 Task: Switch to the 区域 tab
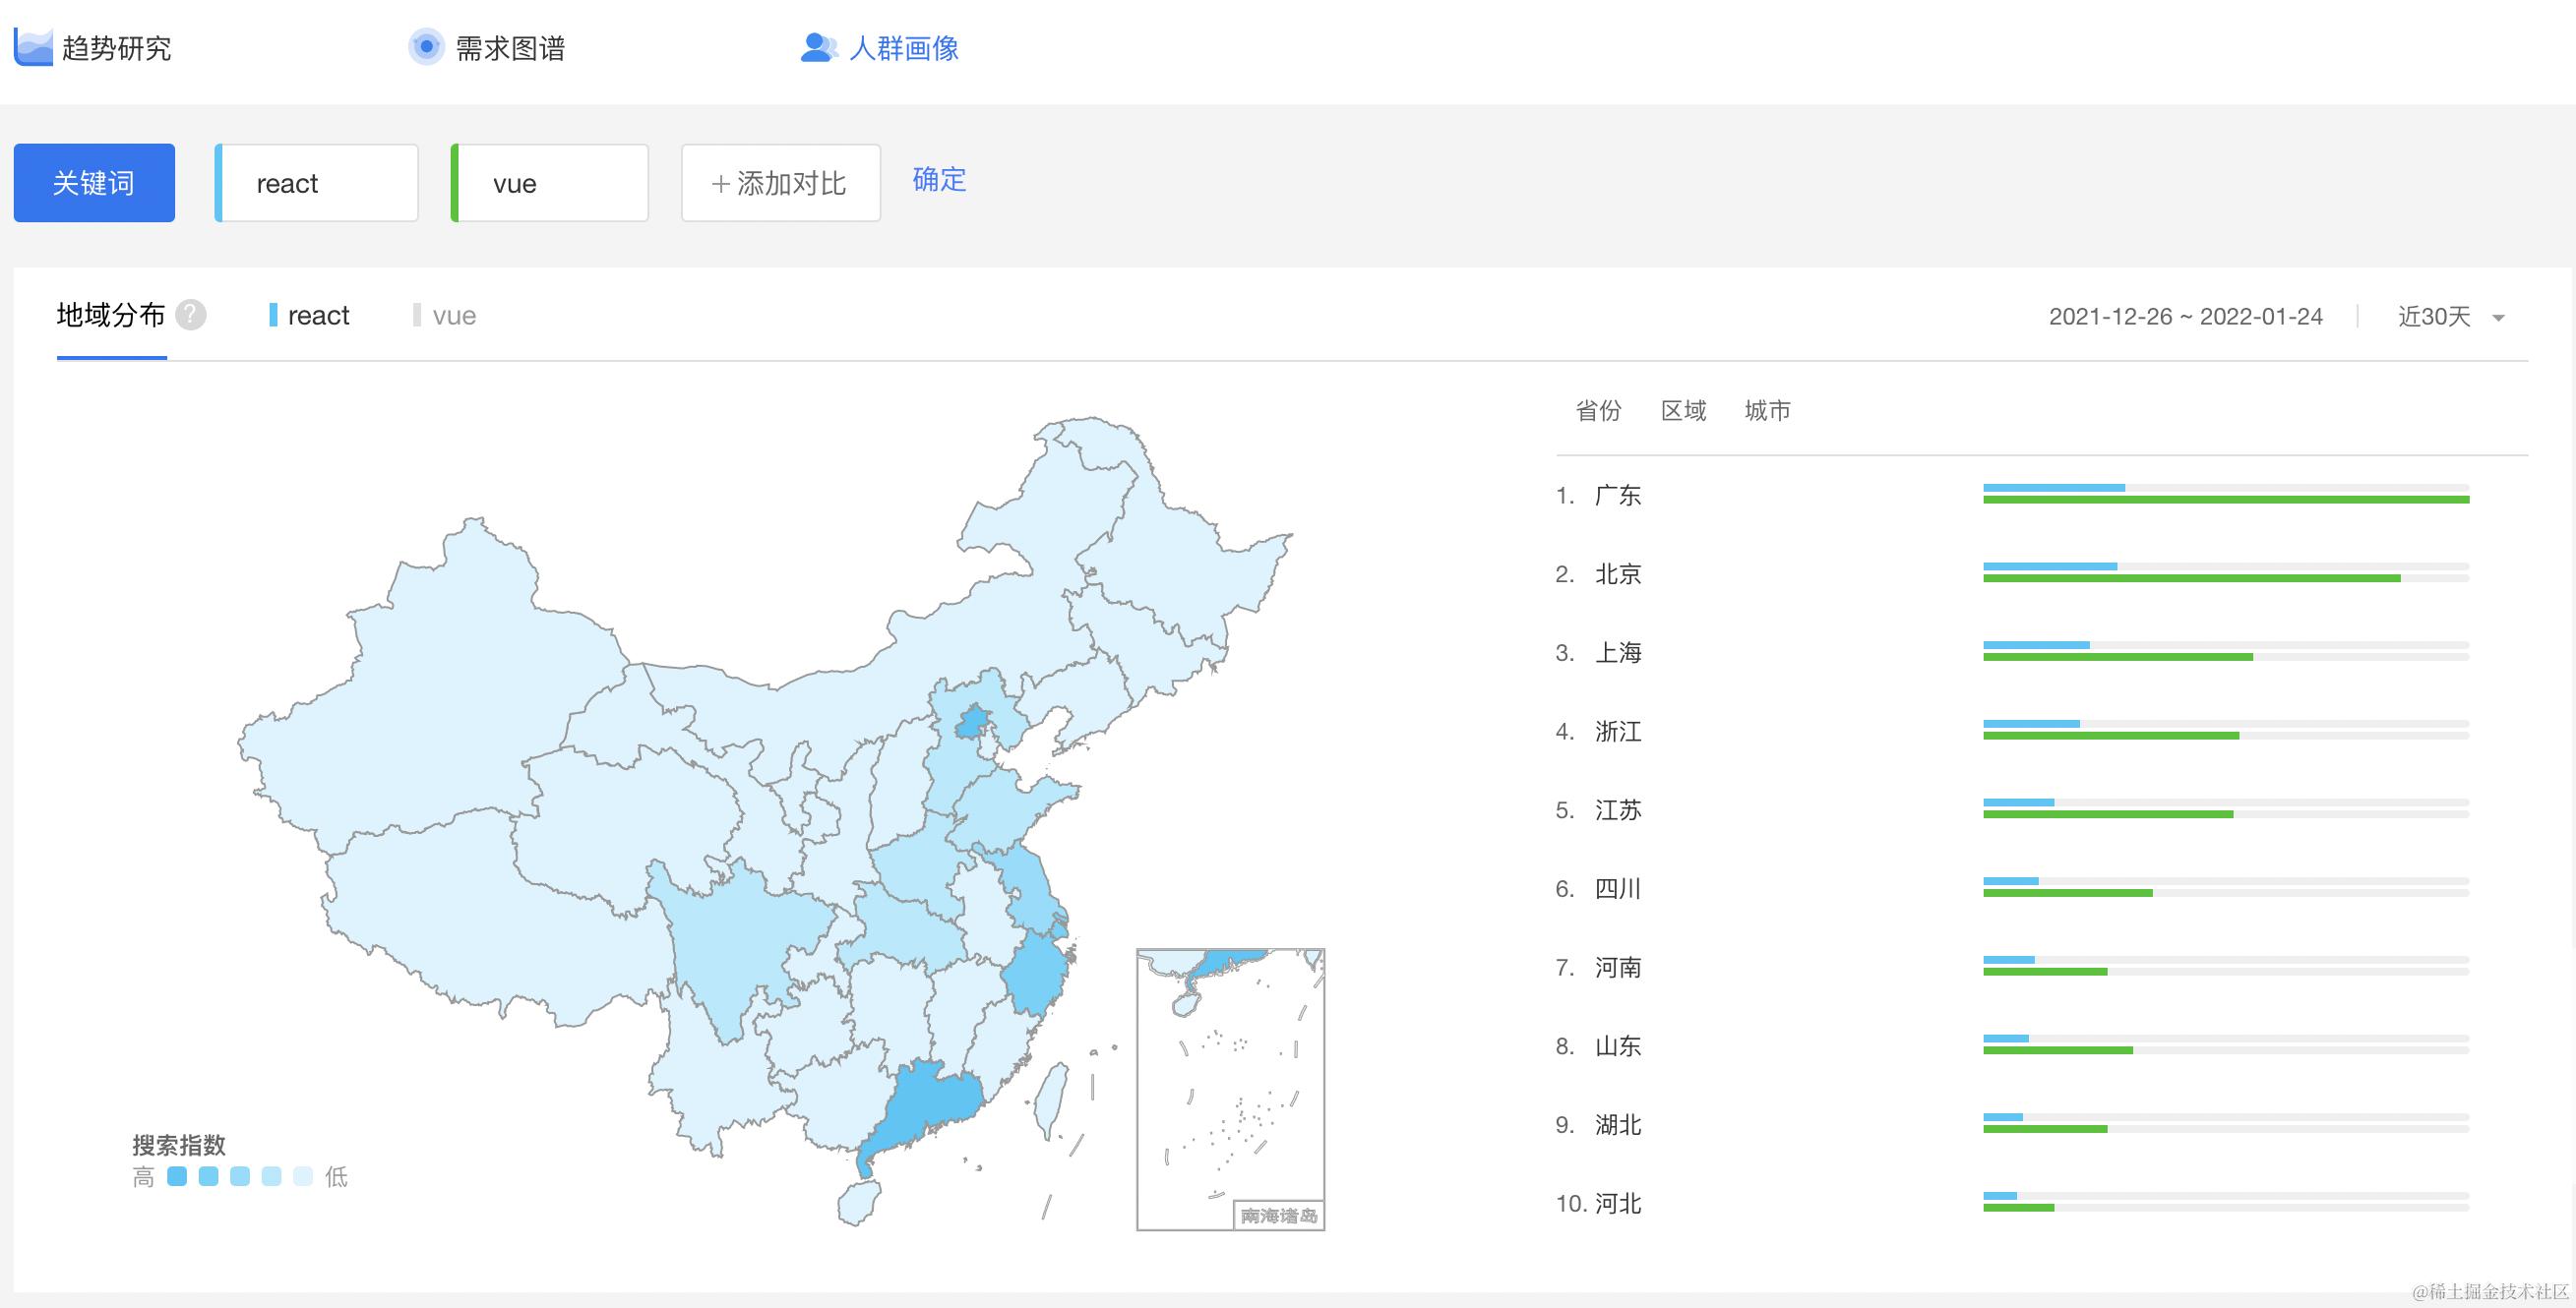(x=1683, y=411)
